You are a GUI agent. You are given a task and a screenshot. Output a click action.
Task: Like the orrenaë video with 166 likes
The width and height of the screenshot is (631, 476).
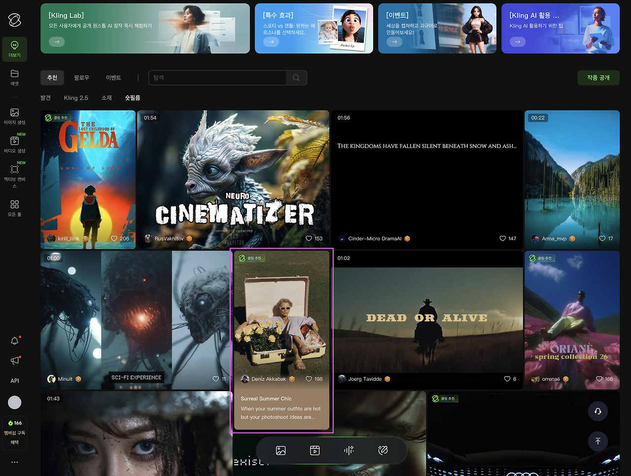[599, 379]
